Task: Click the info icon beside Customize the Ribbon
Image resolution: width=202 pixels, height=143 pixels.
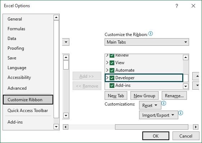Action: (x=151, y=34)
